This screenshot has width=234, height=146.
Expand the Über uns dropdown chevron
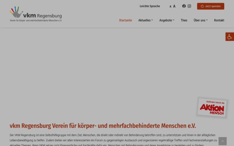[207, 20]
